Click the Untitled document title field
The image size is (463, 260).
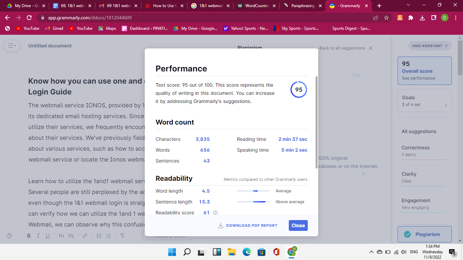tap(50, 46)
